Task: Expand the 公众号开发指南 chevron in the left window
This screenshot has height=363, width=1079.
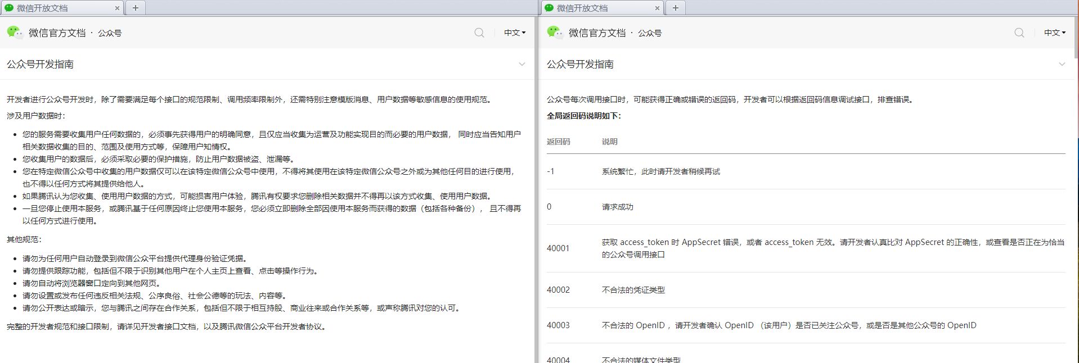Action: tap(522, 64)
